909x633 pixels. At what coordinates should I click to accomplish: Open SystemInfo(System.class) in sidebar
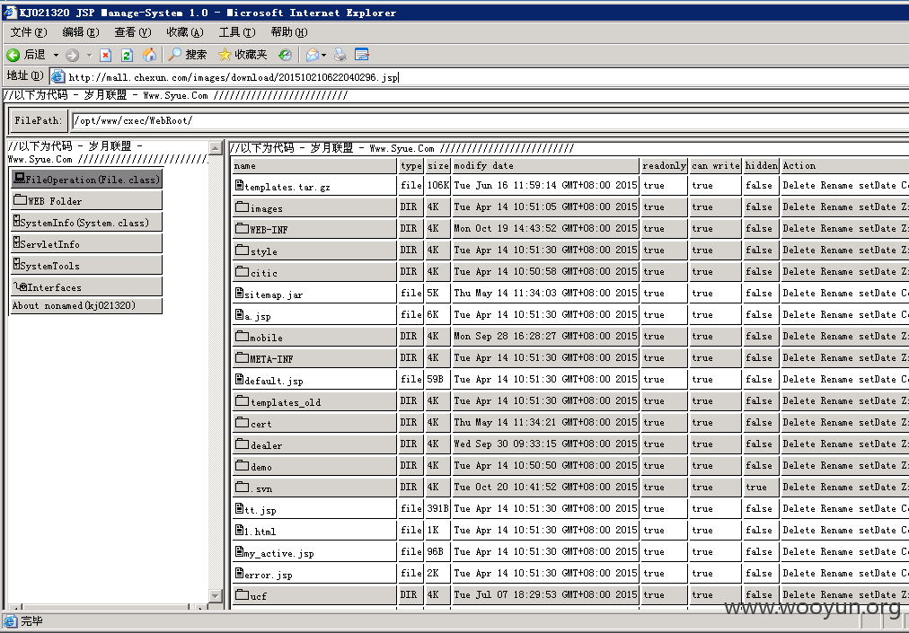(86, 222)
